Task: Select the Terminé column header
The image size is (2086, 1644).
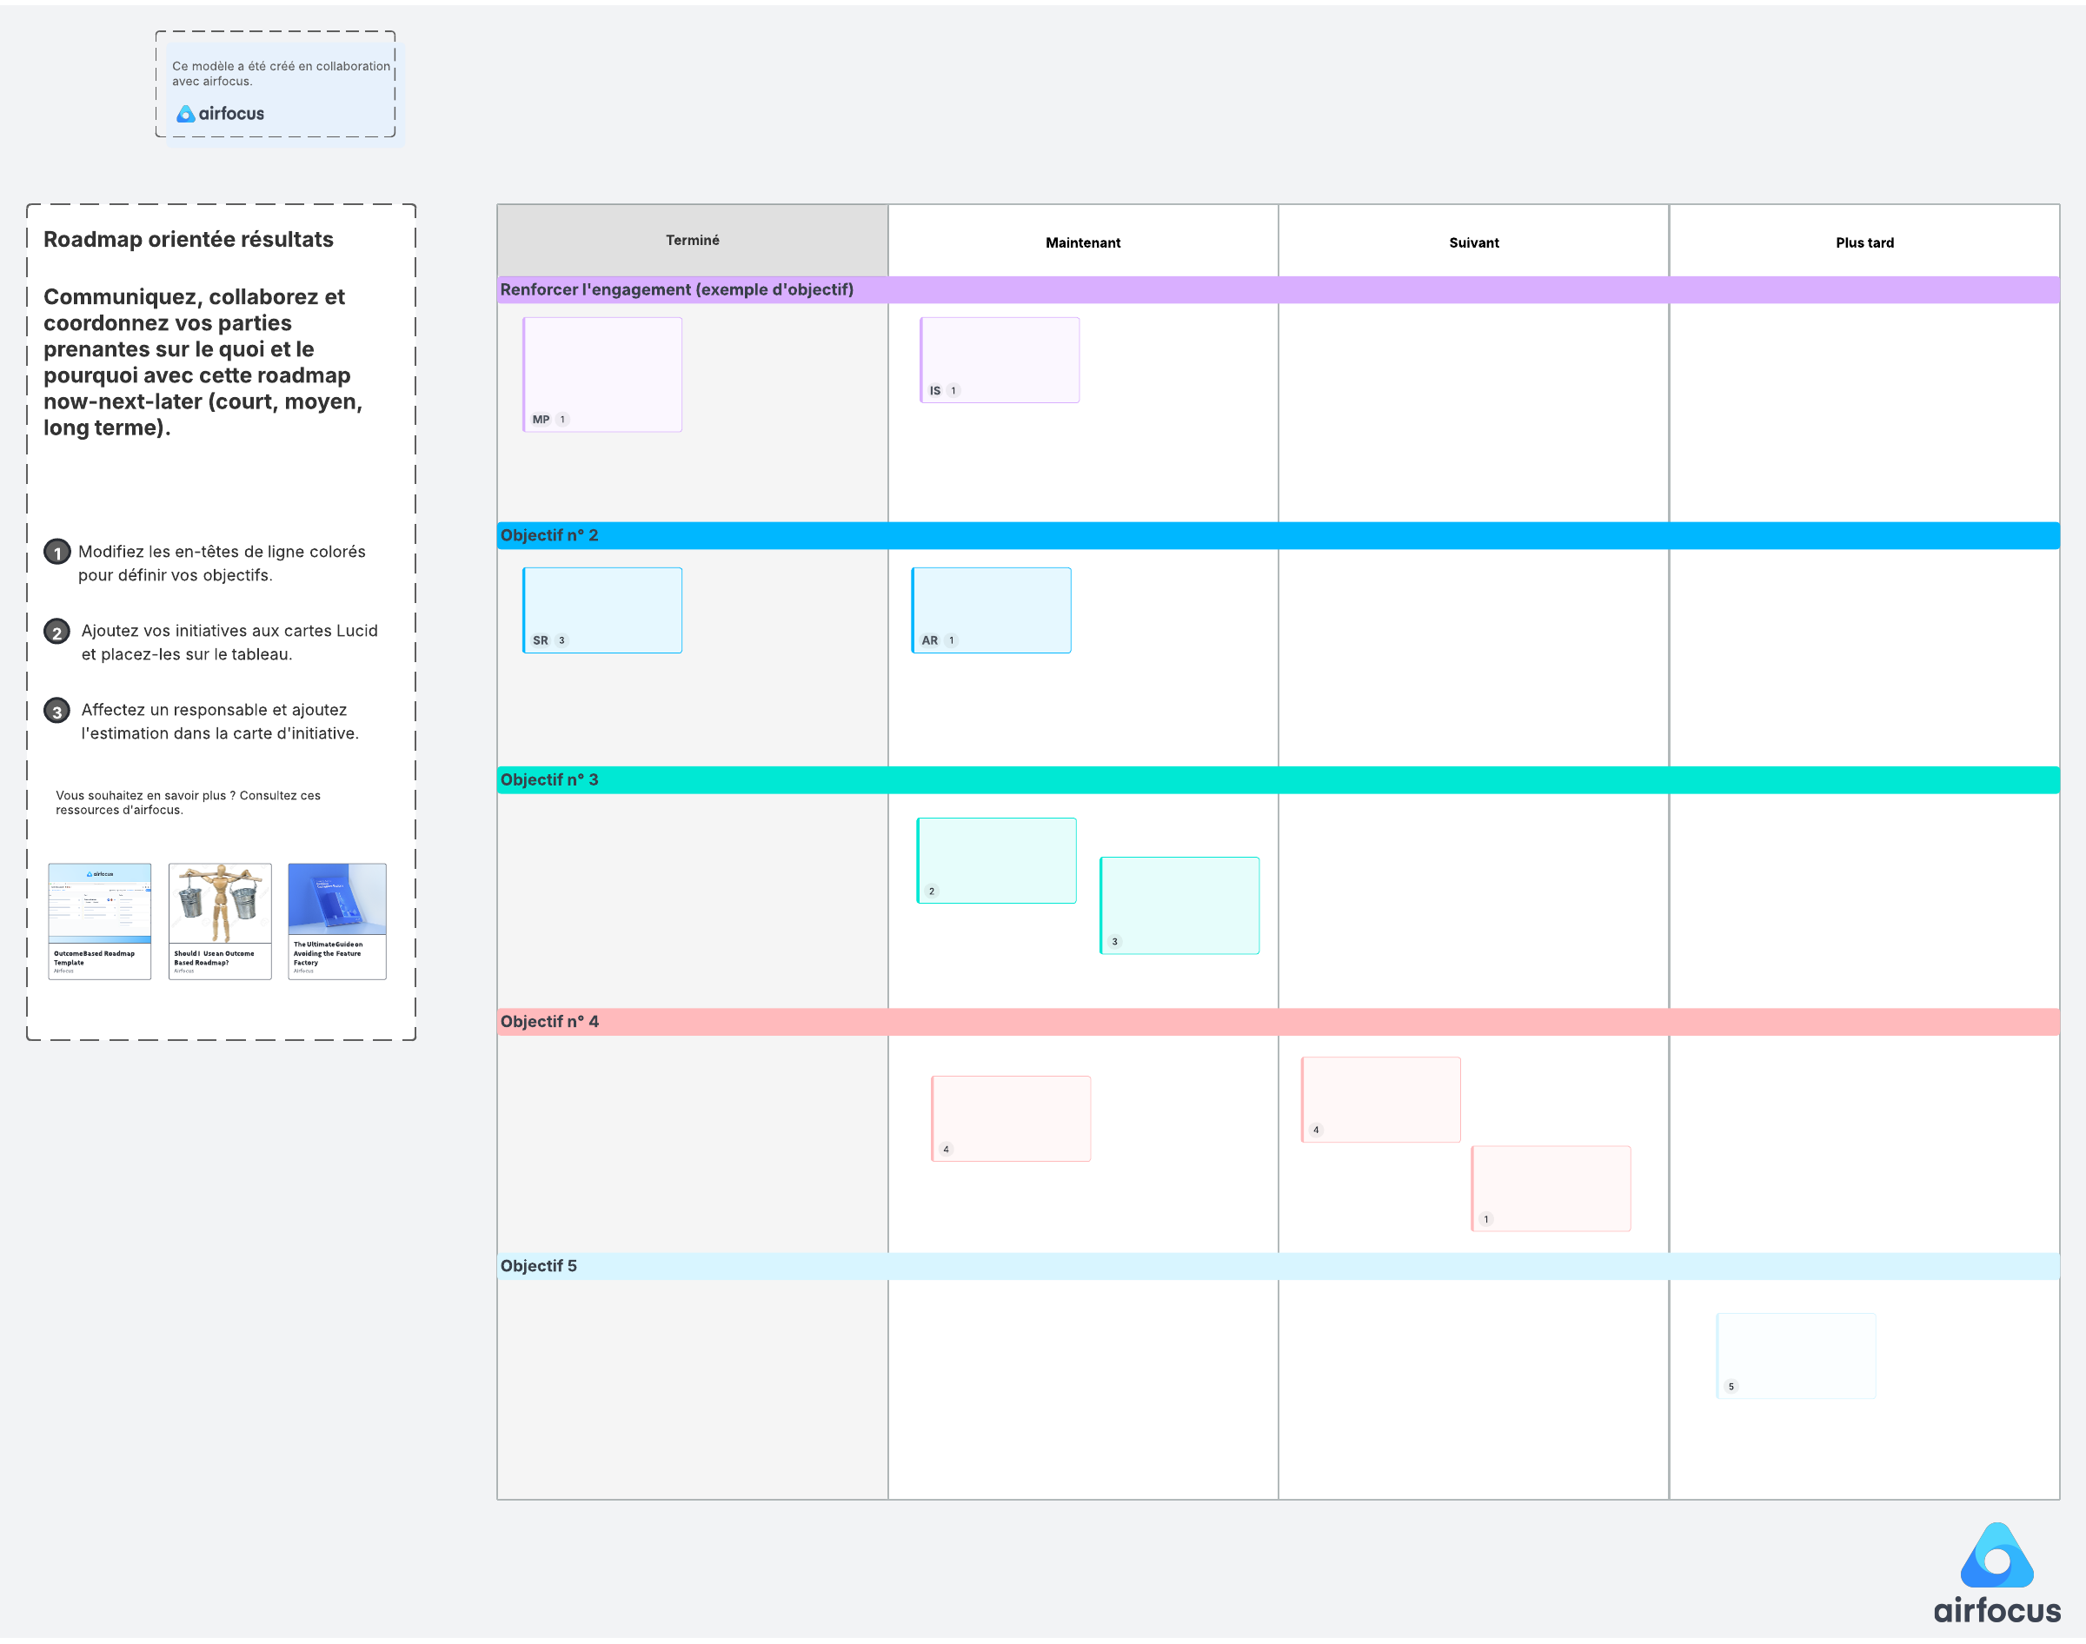Action: point(692,241)
